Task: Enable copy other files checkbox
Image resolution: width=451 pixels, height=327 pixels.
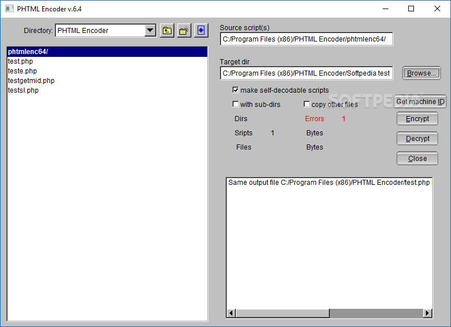Action: click(307, 104)
